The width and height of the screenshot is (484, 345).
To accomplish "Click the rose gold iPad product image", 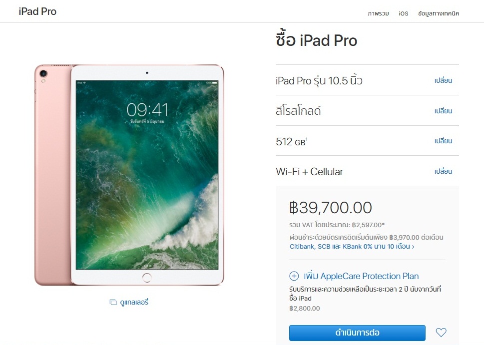I will (x=129, y=175).
